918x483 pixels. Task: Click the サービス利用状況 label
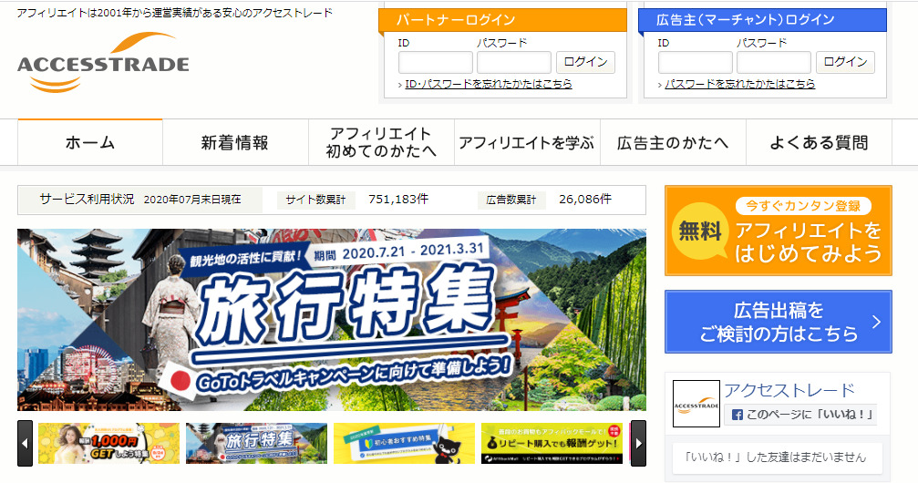pyautogui.click(x=87, y=200)
